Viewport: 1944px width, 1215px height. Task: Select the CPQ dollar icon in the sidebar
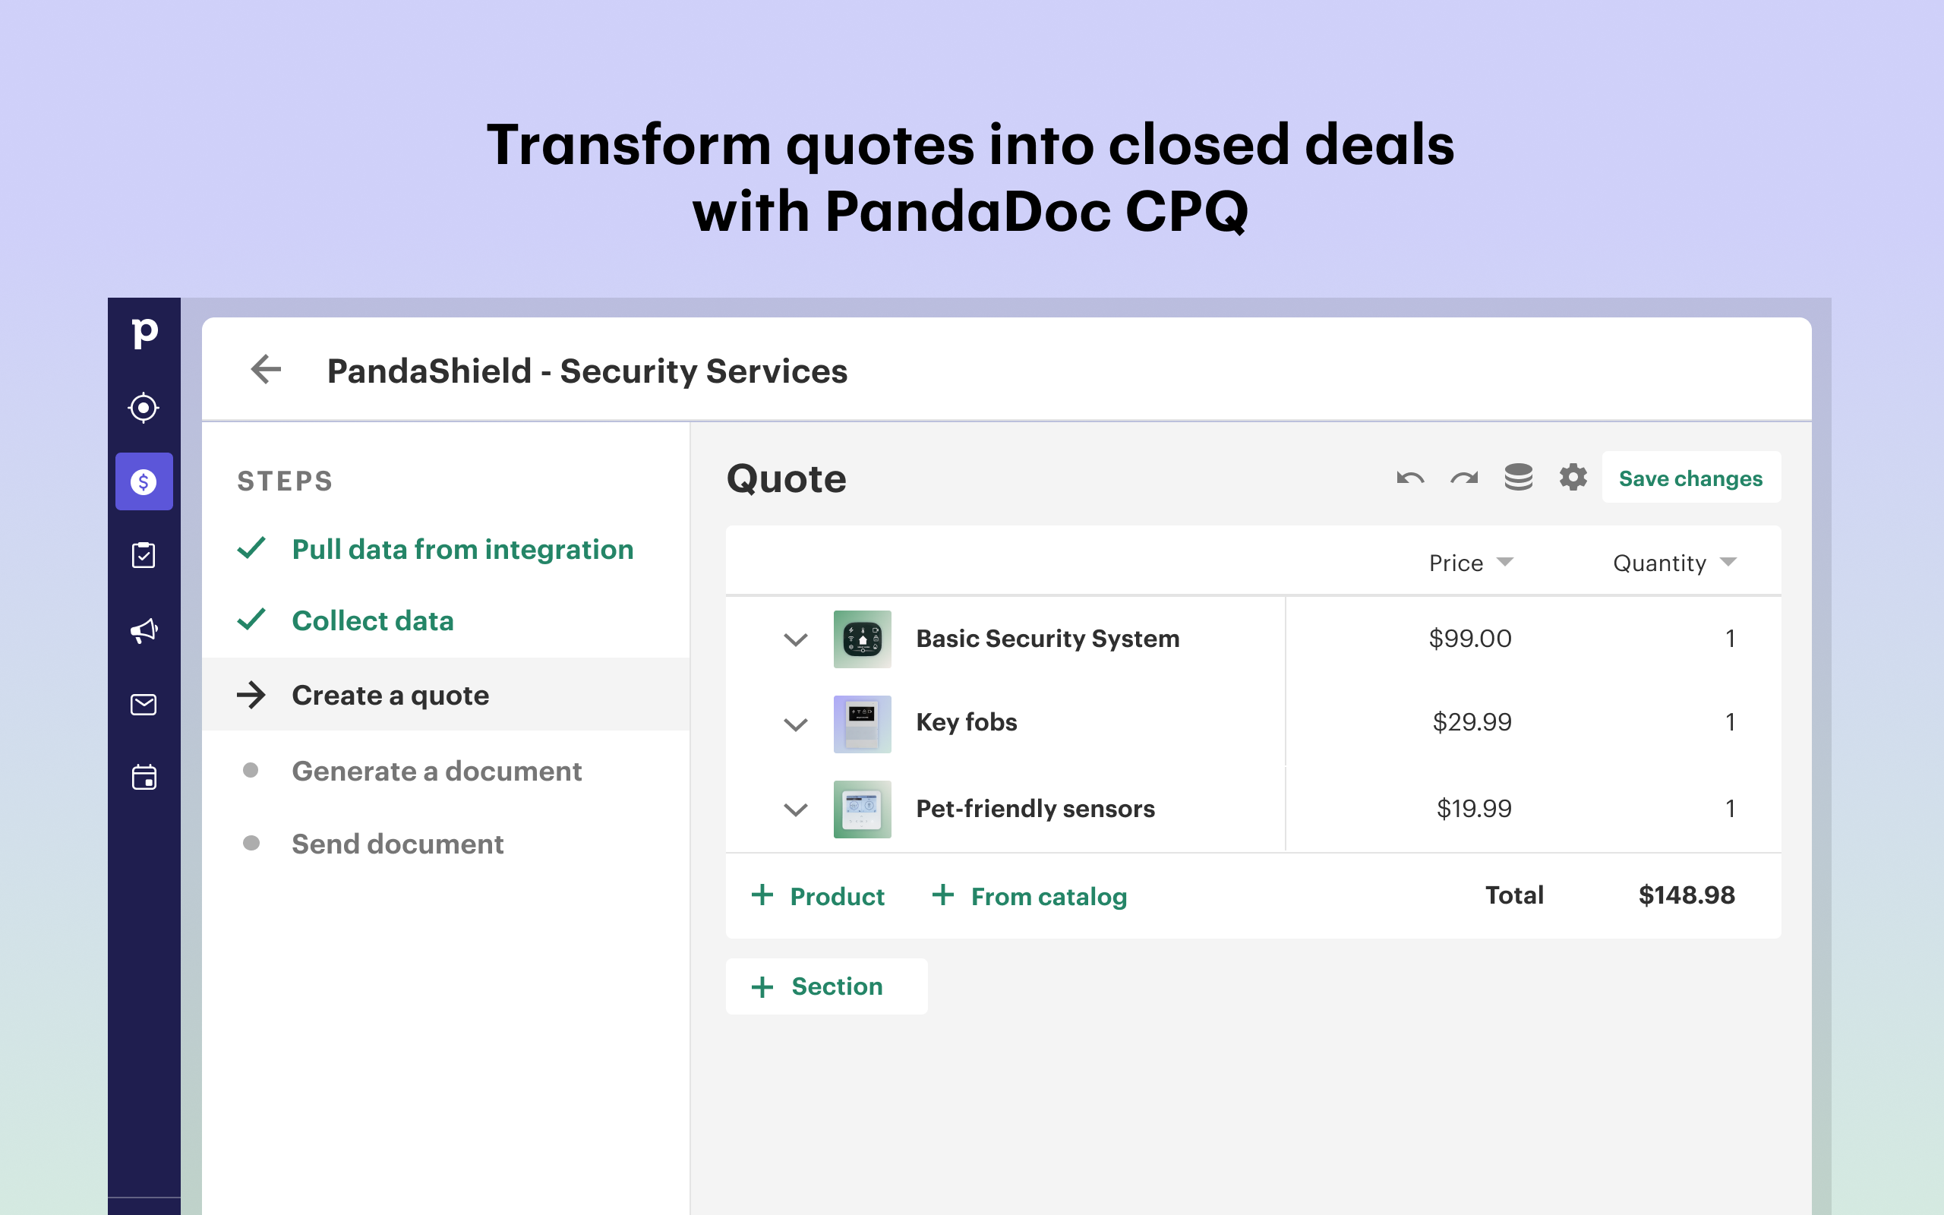[x=144, y=481]
